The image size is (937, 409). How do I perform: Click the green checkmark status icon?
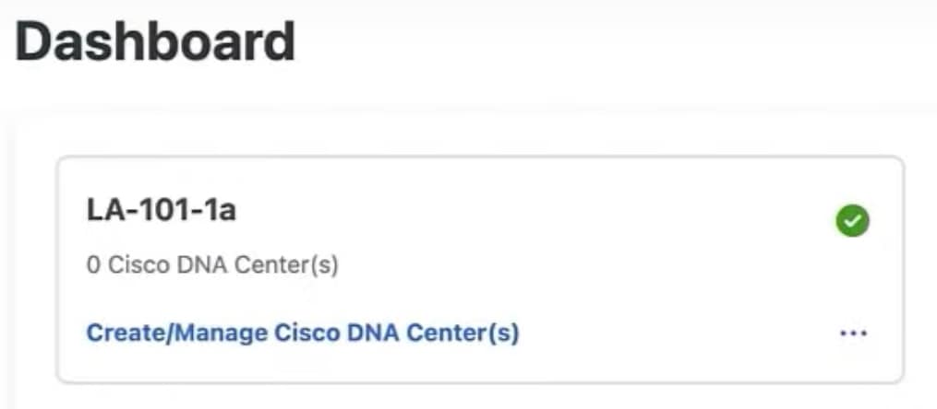(x=852, y=221)
